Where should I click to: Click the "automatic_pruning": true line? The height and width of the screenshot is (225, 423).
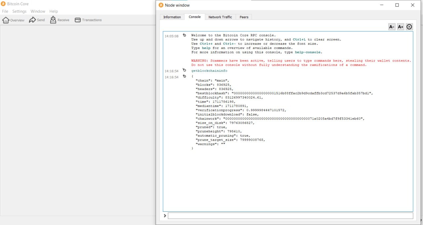223,136
